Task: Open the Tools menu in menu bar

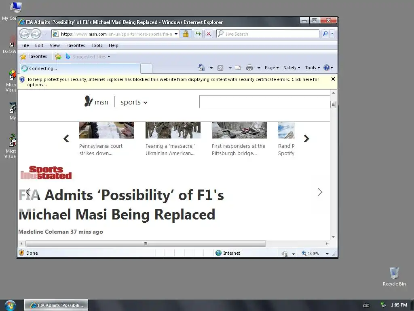Action: (97, 45)
